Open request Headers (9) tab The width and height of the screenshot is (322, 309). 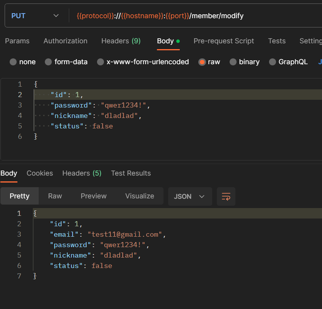[121, 41]
